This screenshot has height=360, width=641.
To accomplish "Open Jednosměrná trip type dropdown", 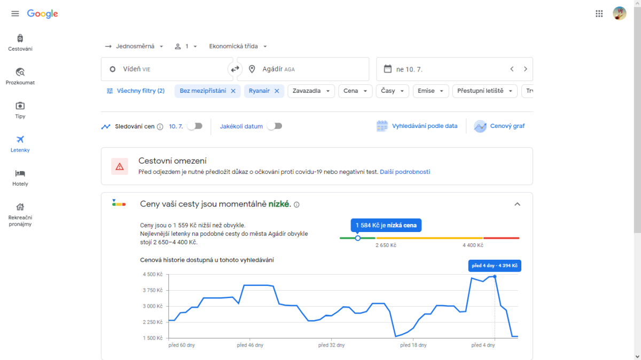I will (135, 46).
